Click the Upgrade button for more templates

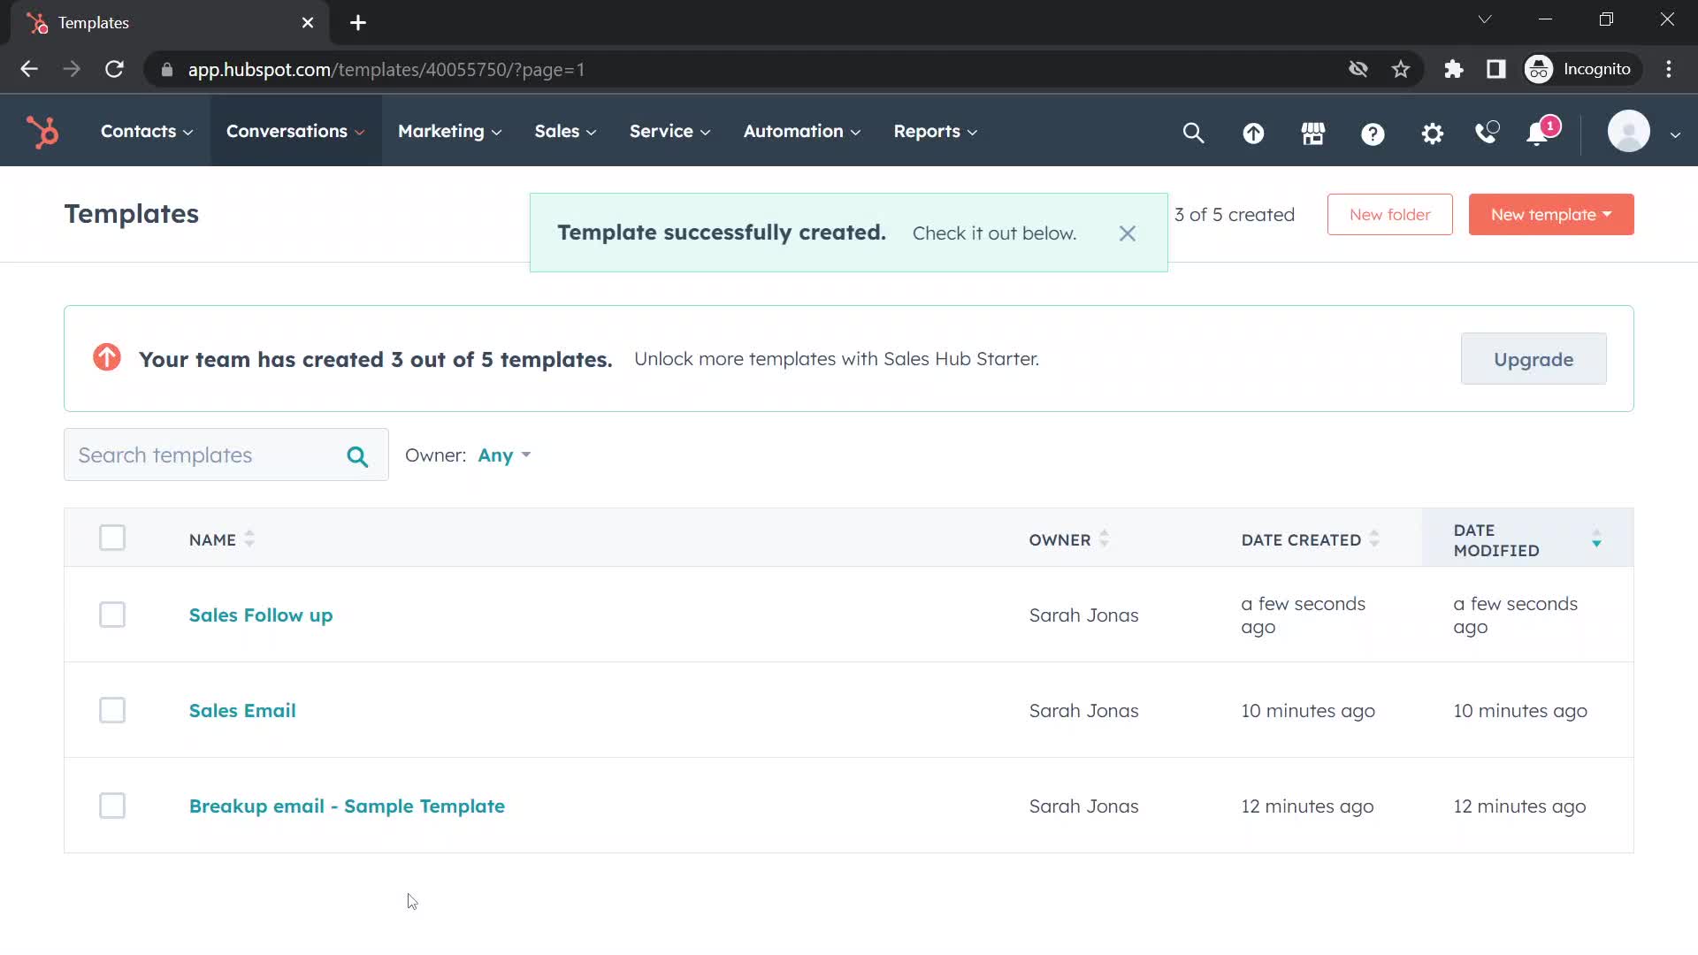[1534, 359]
